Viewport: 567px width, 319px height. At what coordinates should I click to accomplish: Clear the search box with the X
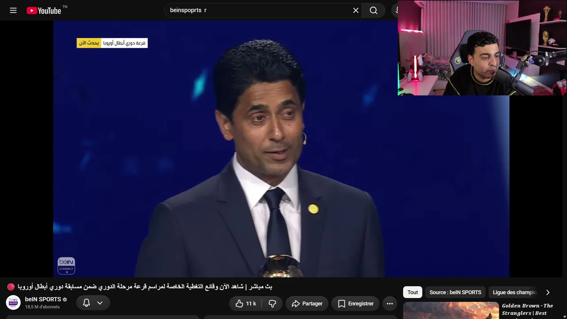click(x=356, y=10)
